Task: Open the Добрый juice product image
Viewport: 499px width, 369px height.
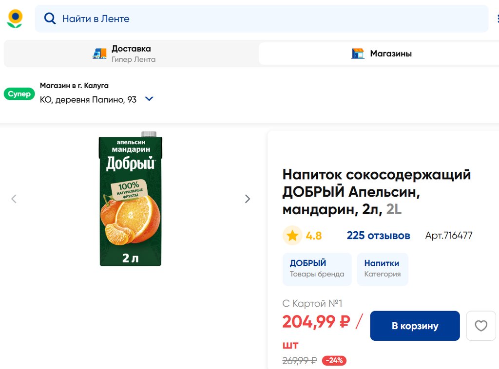Action: [131, 199]
